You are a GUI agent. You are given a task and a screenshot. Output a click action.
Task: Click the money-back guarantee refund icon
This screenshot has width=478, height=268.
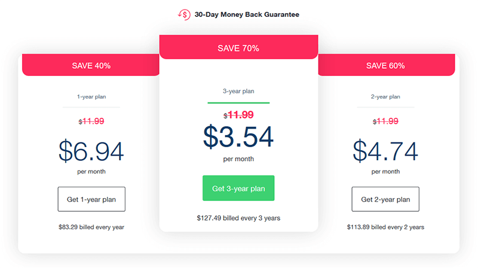click(x=185, y=14)
